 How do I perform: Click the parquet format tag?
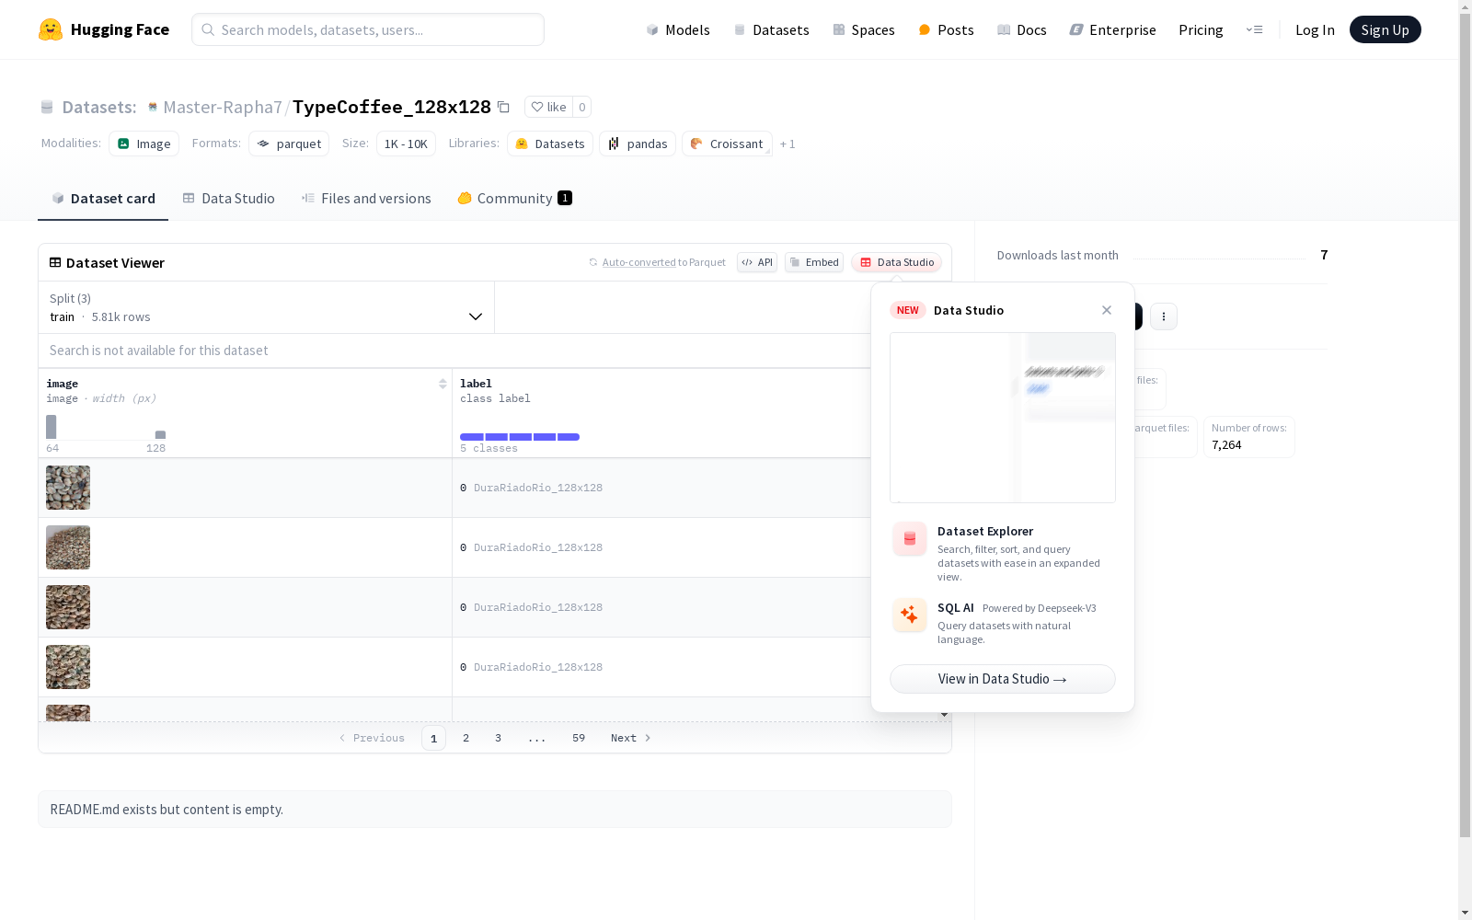pos(289,144)
